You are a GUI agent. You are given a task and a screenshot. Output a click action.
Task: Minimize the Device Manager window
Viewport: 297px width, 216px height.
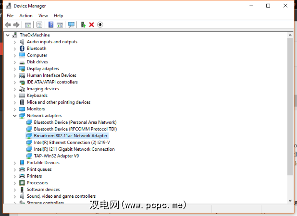(x=251, y=6)
